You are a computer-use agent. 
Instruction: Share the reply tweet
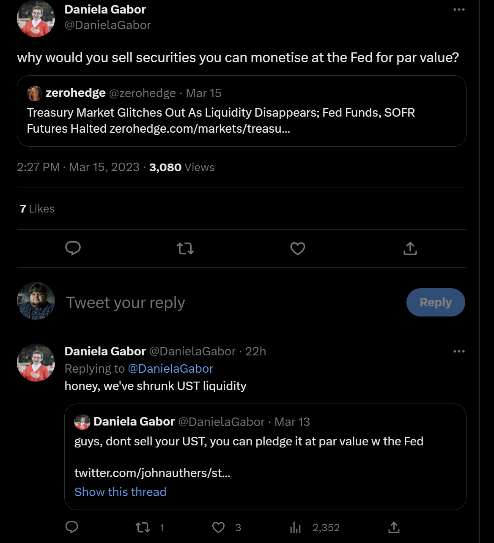(x=394, y=527)
